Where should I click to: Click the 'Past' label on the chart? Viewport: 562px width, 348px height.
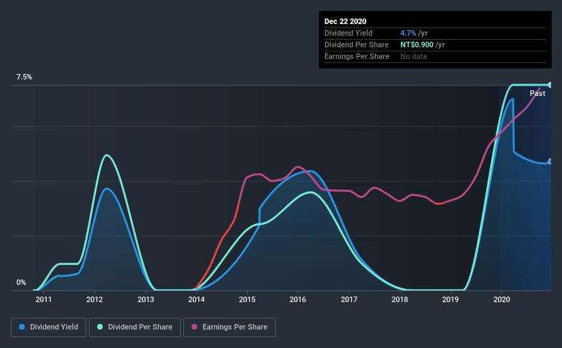coord(537,93)
